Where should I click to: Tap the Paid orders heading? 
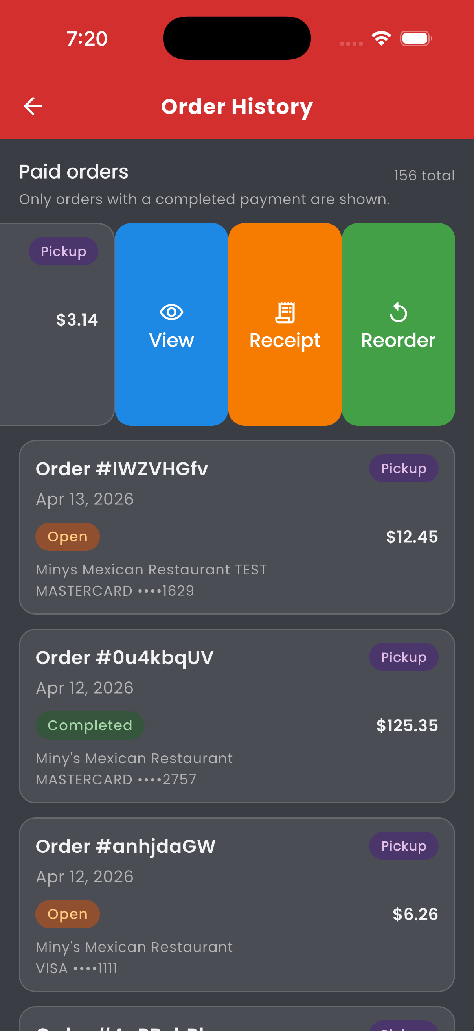[73, 171]
